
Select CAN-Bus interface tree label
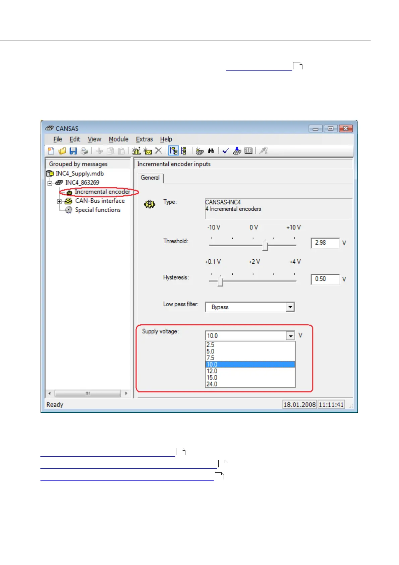[x=100, y=201]
